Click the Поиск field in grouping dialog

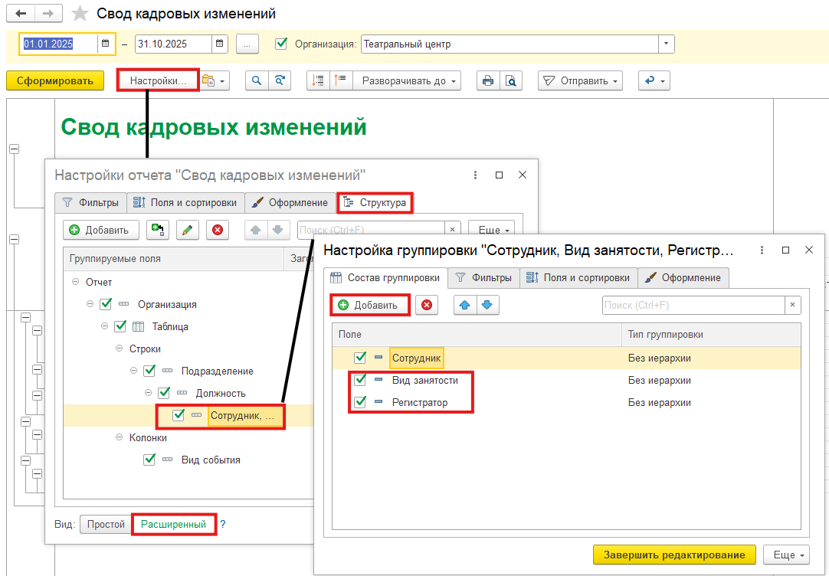click(693, 305)
